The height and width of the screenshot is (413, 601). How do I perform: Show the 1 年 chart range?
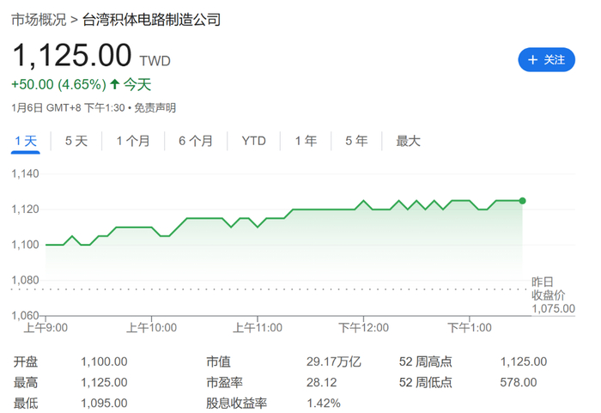[x=306, y=141]
